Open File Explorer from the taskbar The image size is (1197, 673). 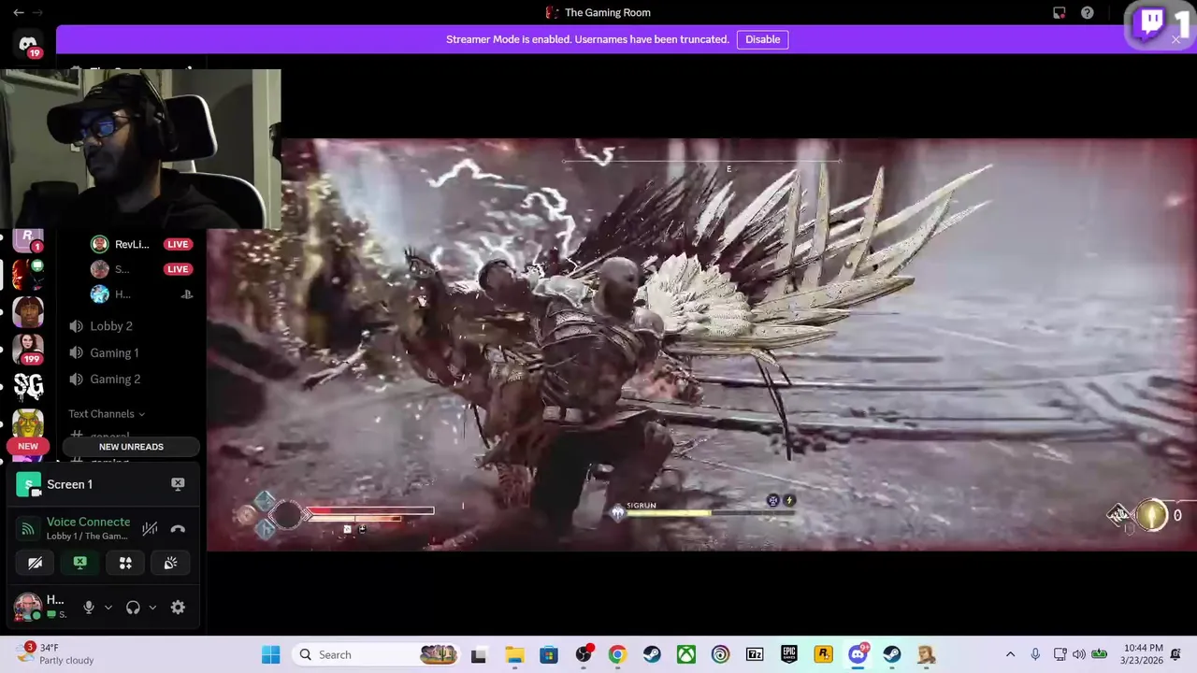[x=514, y=655]
